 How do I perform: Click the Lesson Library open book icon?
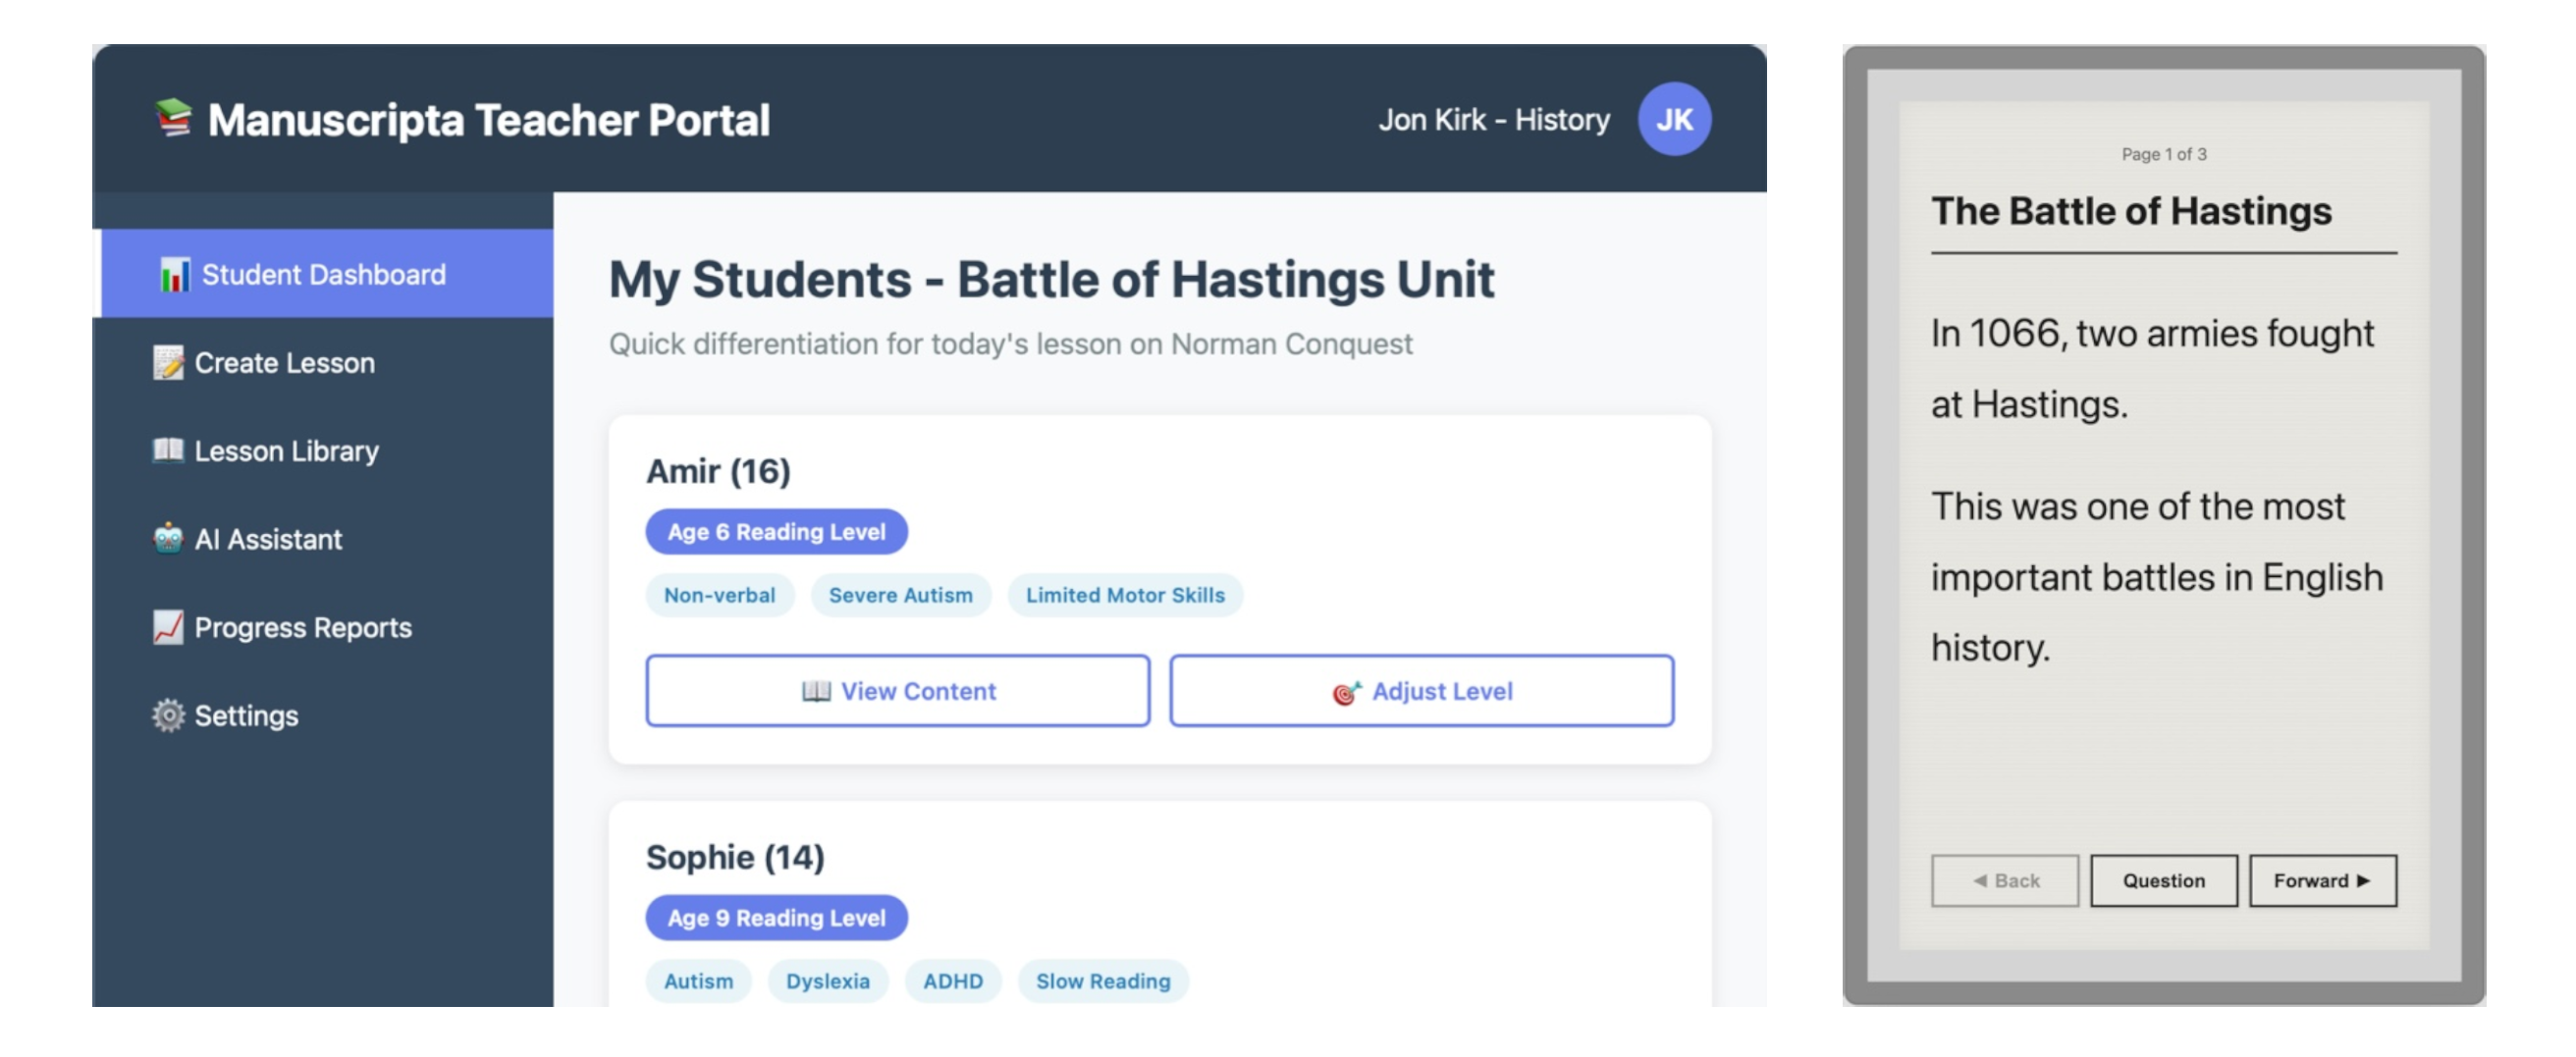tap(168, 450)
